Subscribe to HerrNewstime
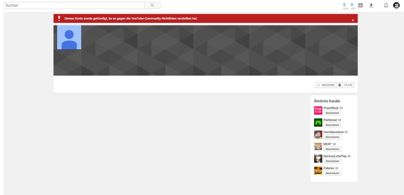The image size is (404, 195). (x=332, y=137)
